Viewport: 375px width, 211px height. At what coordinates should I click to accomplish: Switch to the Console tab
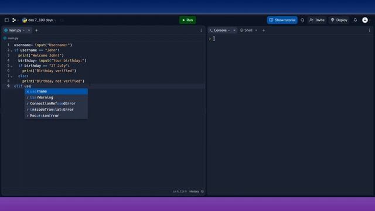220,30
